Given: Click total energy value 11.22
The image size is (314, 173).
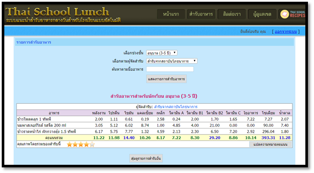Looking at the screenshot, I should point(99,138).
